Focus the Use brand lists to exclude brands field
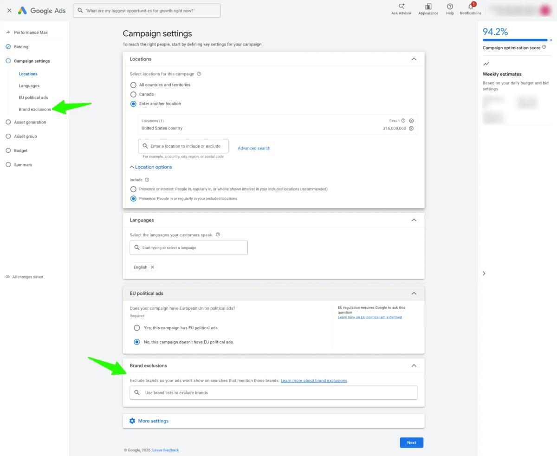557x456 pixels. point(274,393)
